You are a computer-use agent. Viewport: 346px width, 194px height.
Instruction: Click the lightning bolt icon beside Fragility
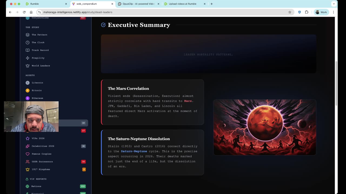28,58
